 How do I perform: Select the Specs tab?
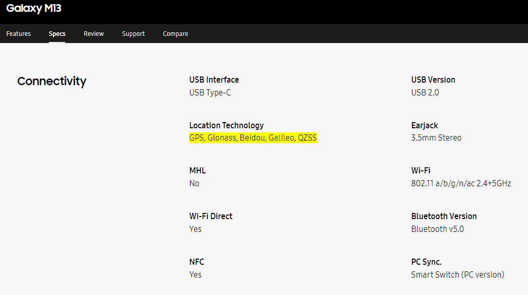pos(57,34)
